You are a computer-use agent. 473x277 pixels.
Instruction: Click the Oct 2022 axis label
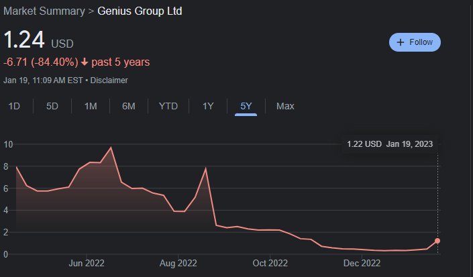(x=270, y=263)
